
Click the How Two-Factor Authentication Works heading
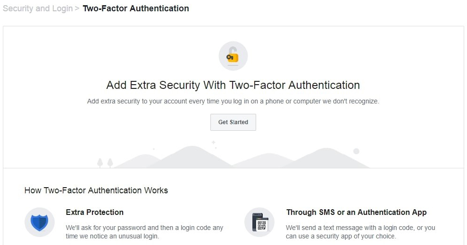point(96,190)
